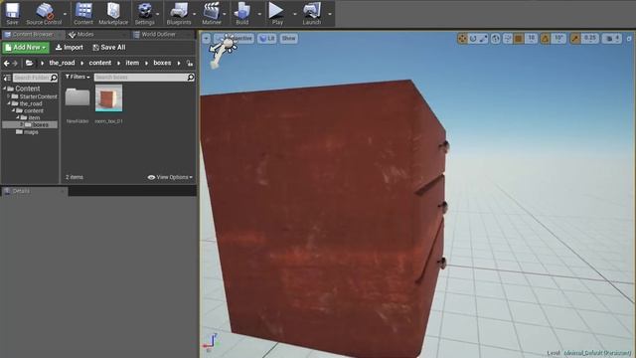
Task: Open the View Options menu
Action: click(170, 177)
